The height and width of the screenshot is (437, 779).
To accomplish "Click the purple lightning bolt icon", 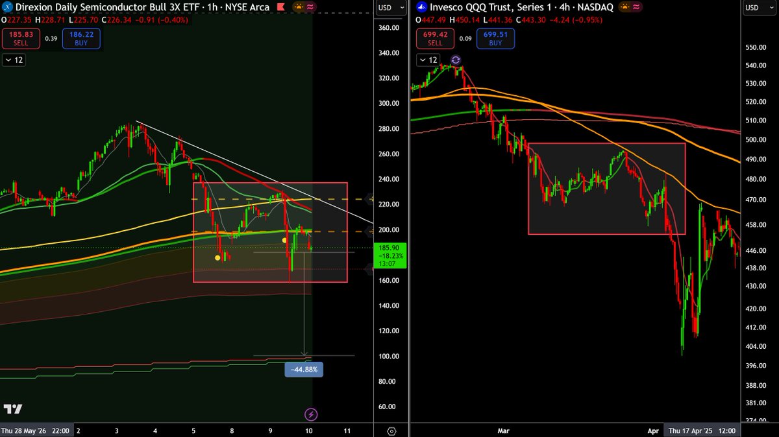I will click(x=311, y=414).
